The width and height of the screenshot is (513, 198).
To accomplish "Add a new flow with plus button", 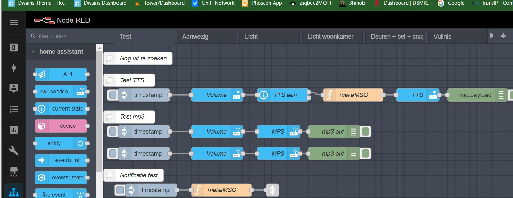I will (x=503, y=36).
